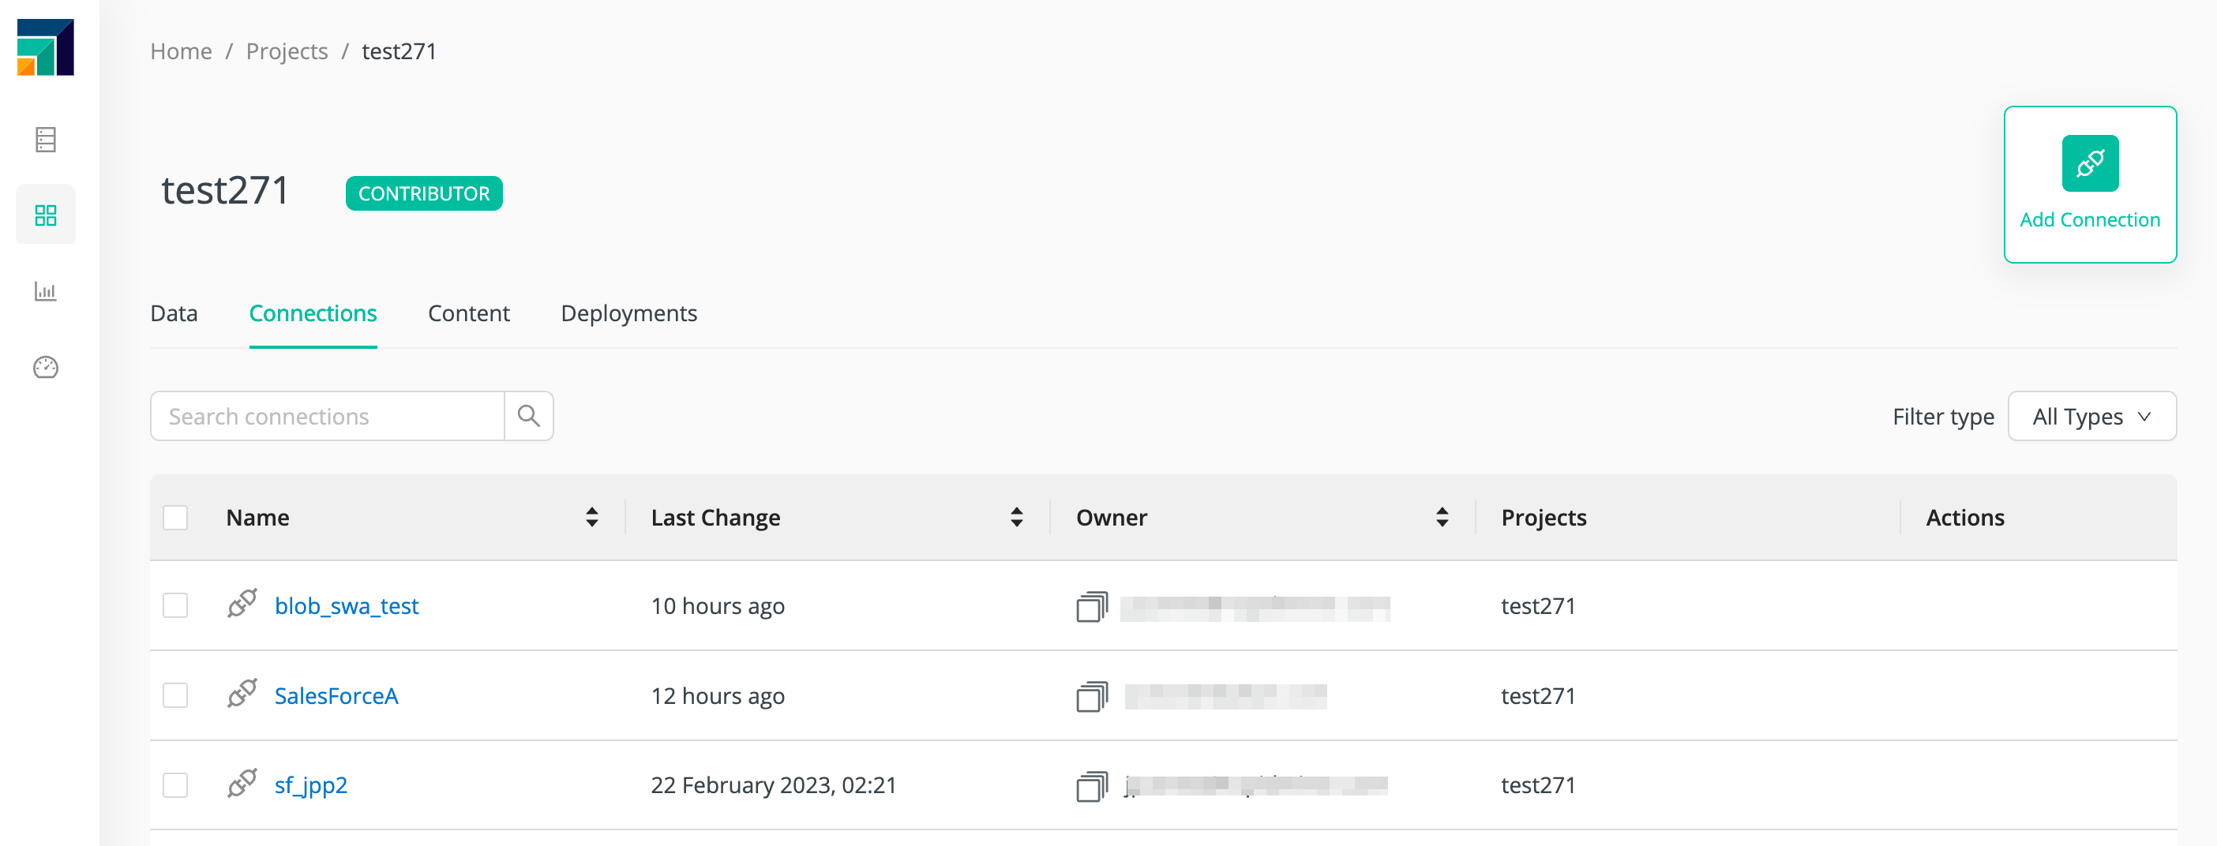
Task: Open the gauge dashboard icon in sidebar
Action: tap(46, 368)
